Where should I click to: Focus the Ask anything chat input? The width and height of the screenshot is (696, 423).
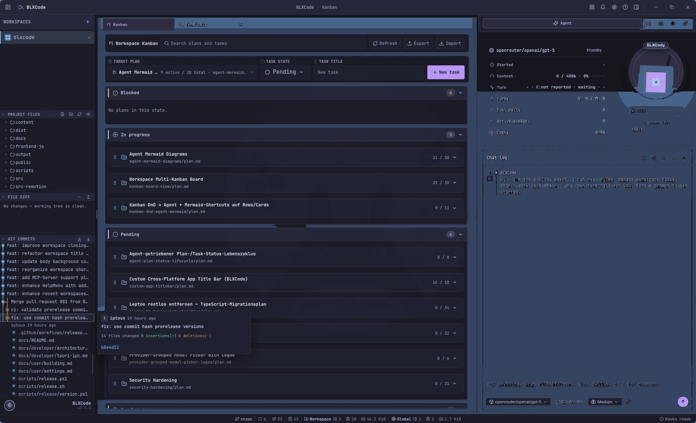[587, 384]
